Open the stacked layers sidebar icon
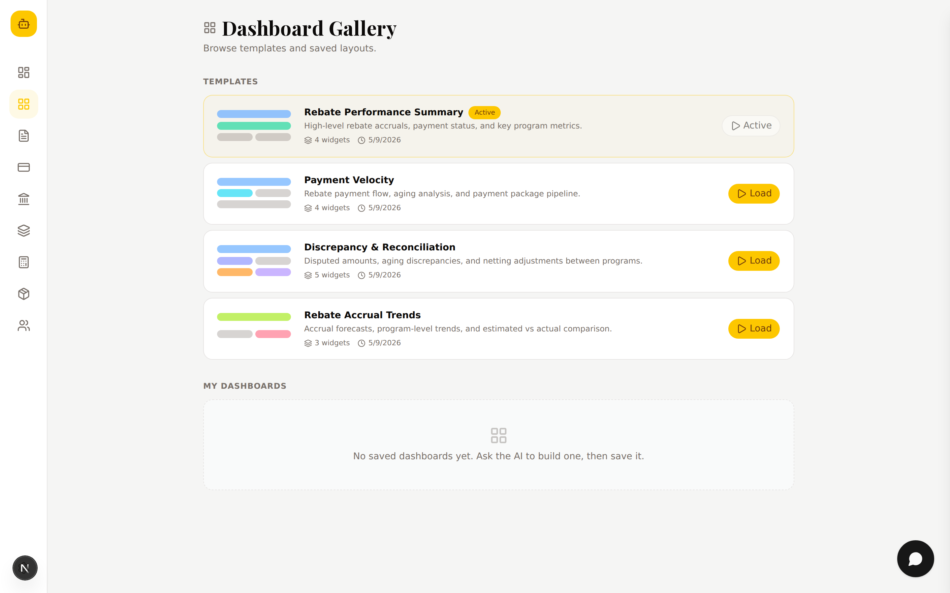This screenshot has height=593, width=950. pyautogui.click(x=23, y=231)
